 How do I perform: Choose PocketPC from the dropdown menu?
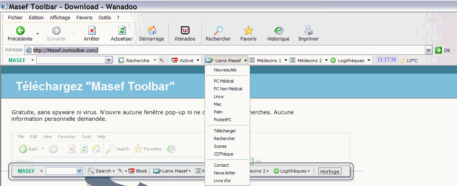(227, 120)
